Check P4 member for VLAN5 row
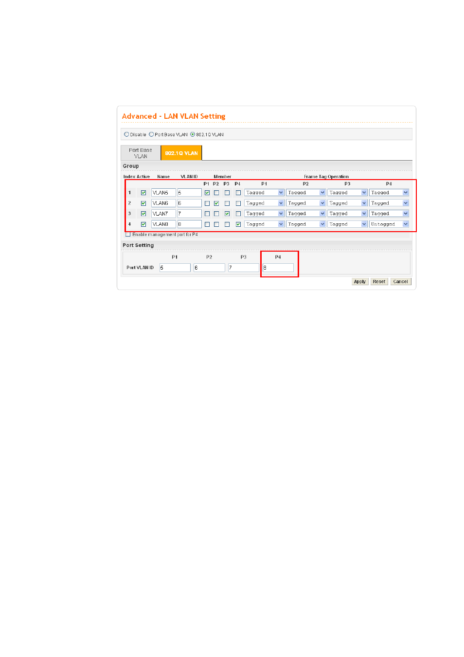 [238, 193]
